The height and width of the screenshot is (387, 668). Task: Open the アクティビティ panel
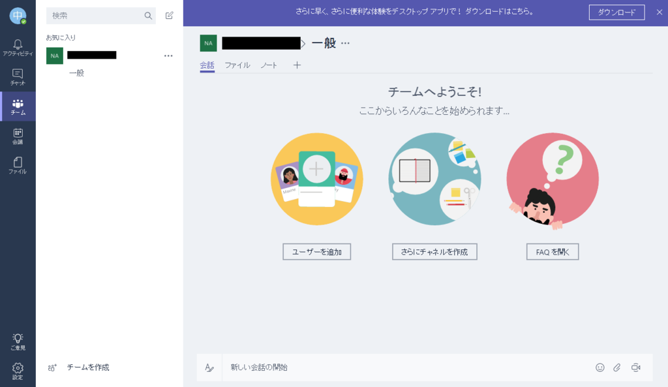(x=18, y=46)
